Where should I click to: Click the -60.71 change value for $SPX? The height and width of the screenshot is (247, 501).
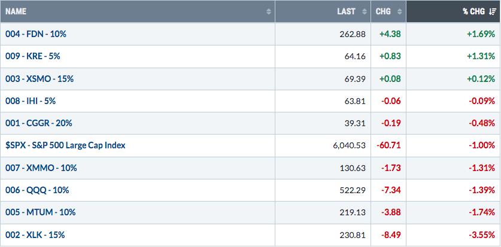tap(388, 145)
